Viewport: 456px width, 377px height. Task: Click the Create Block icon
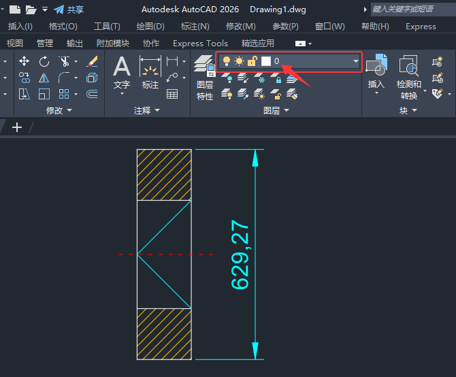(438, 61)
